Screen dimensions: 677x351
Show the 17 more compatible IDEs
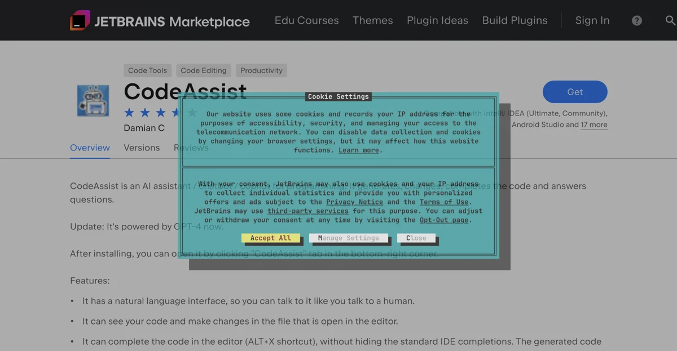click(x=594, y=125)
